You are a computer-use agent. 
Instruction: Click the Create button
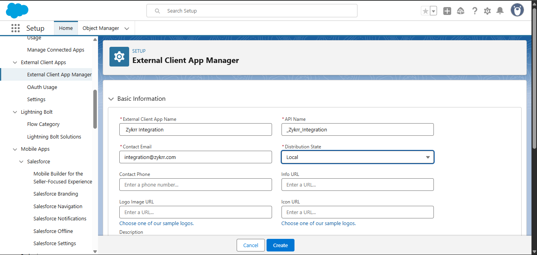[x=280, y=245]
